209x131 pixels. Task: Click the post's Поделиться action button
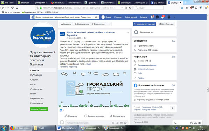click(x=117, y=116)
